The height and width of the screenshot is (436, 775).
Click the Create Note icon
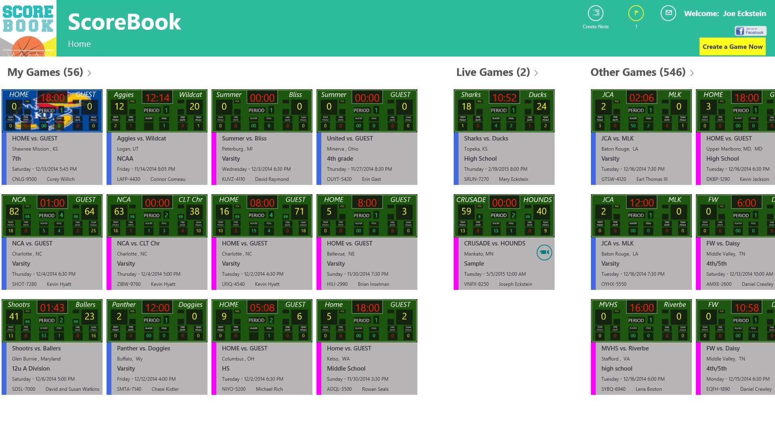coord(595,13)
